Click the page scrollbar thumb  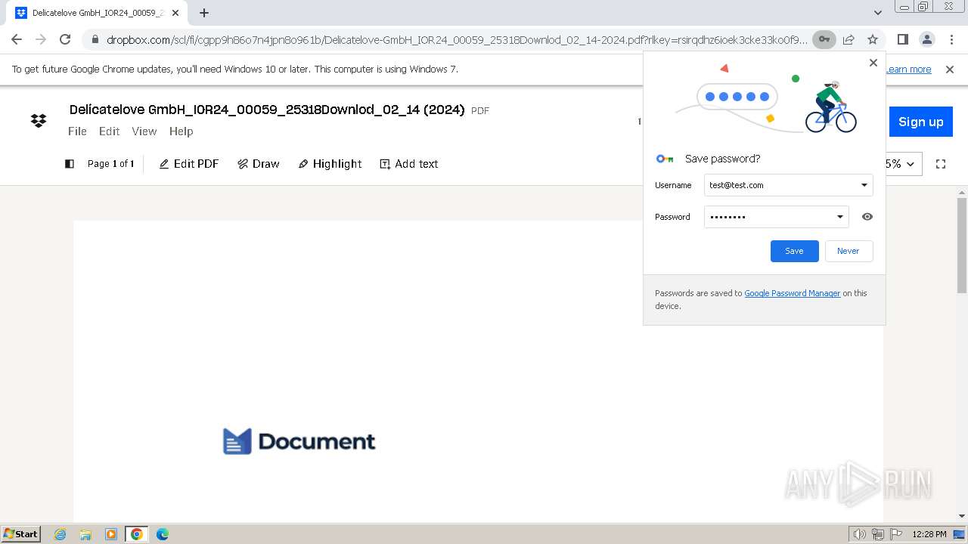(962, 246)
